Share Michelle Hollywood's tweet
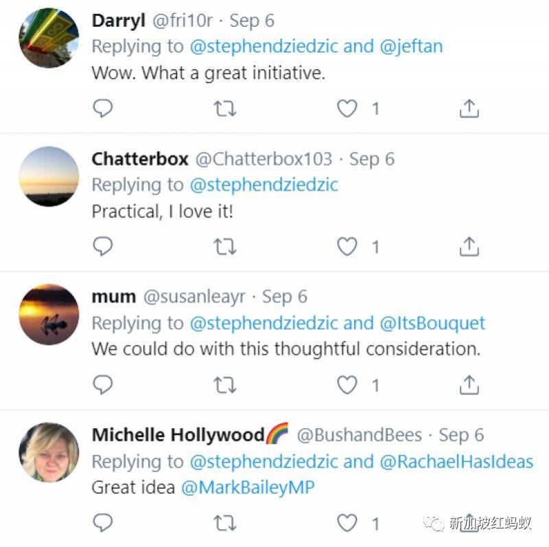Viewport: 549px width, 547px height. click(x=469, y=523)
